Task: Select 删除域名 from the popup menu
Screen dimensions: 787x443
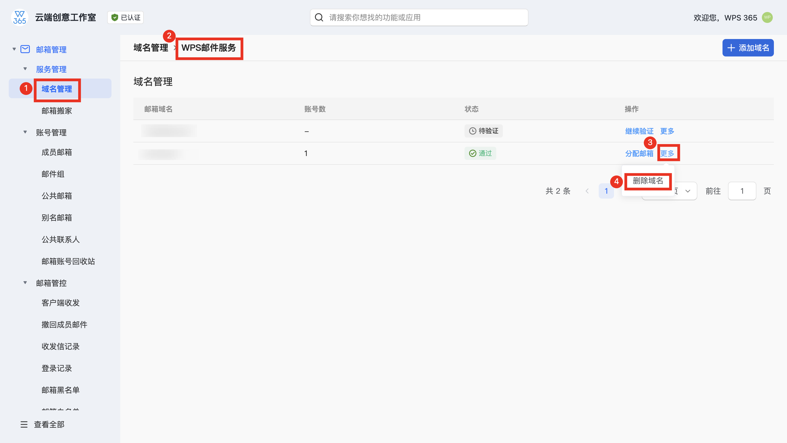Action: click(648, 181)
